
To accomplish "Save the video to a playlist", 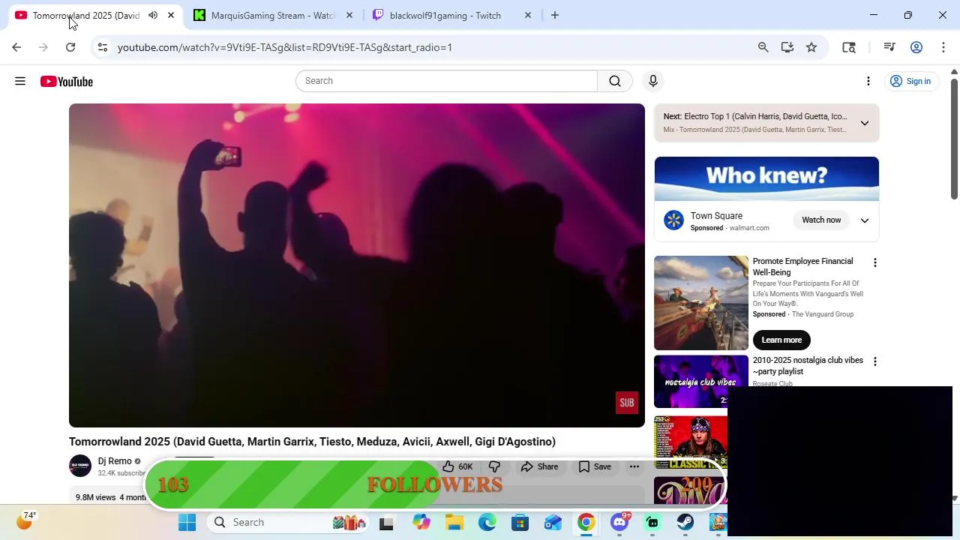I will click(x=595, y=466).
